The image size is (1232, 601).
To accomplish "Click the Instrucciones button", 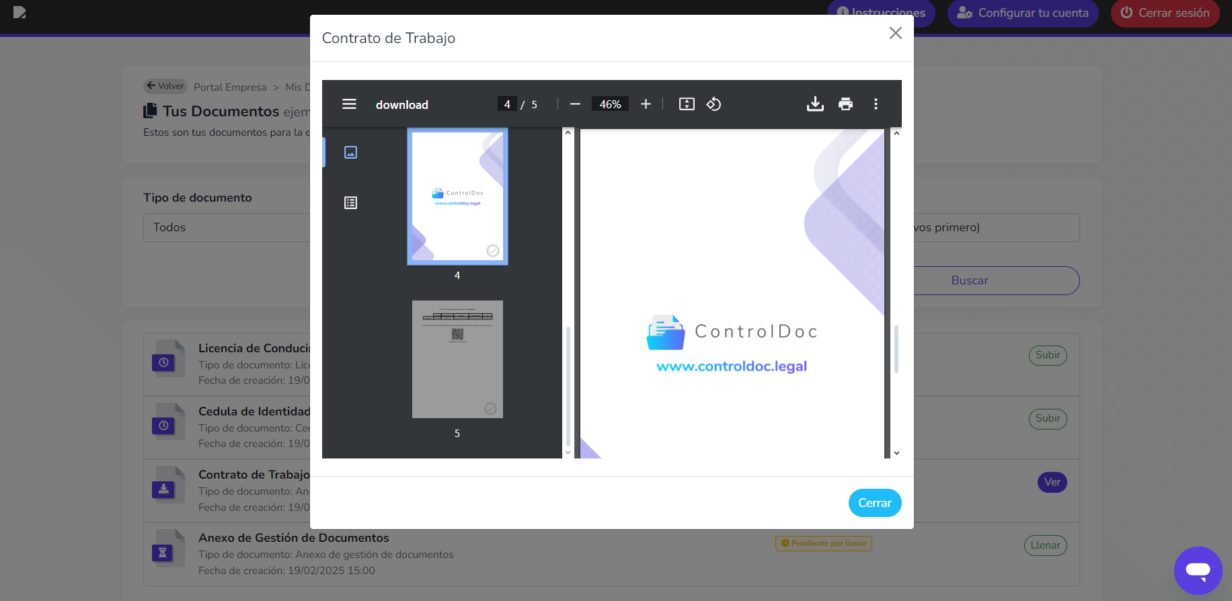I will point(881,13).
